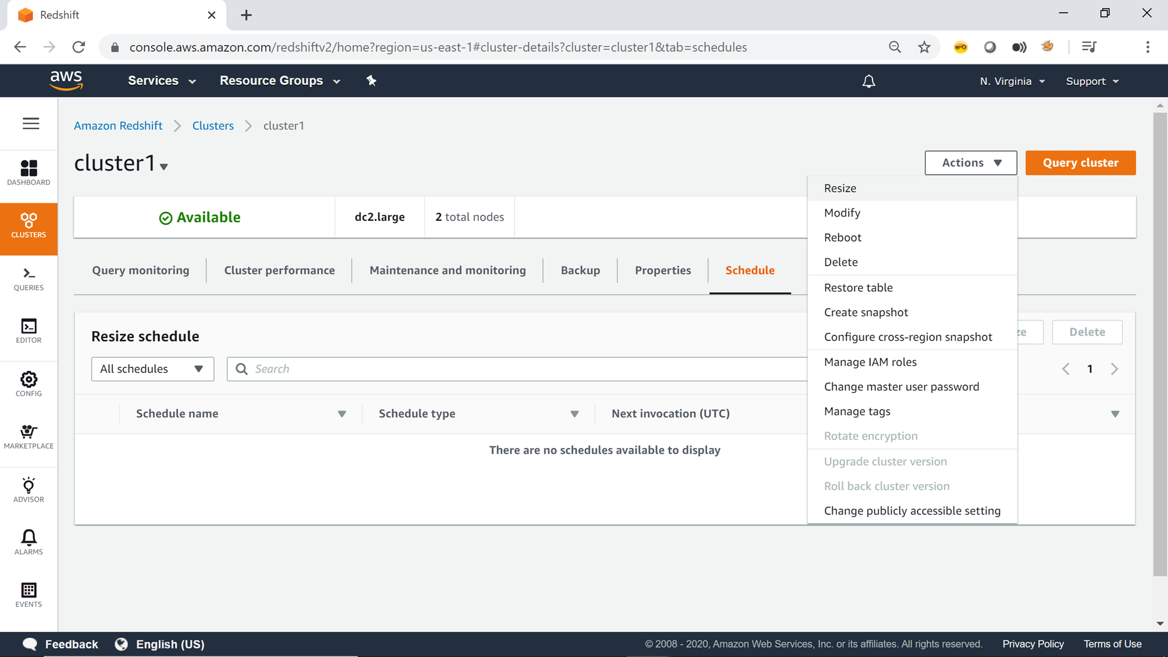Switch to the Backup tab
The height and width of the screenshot is (657, 1168).
(580, 270)
